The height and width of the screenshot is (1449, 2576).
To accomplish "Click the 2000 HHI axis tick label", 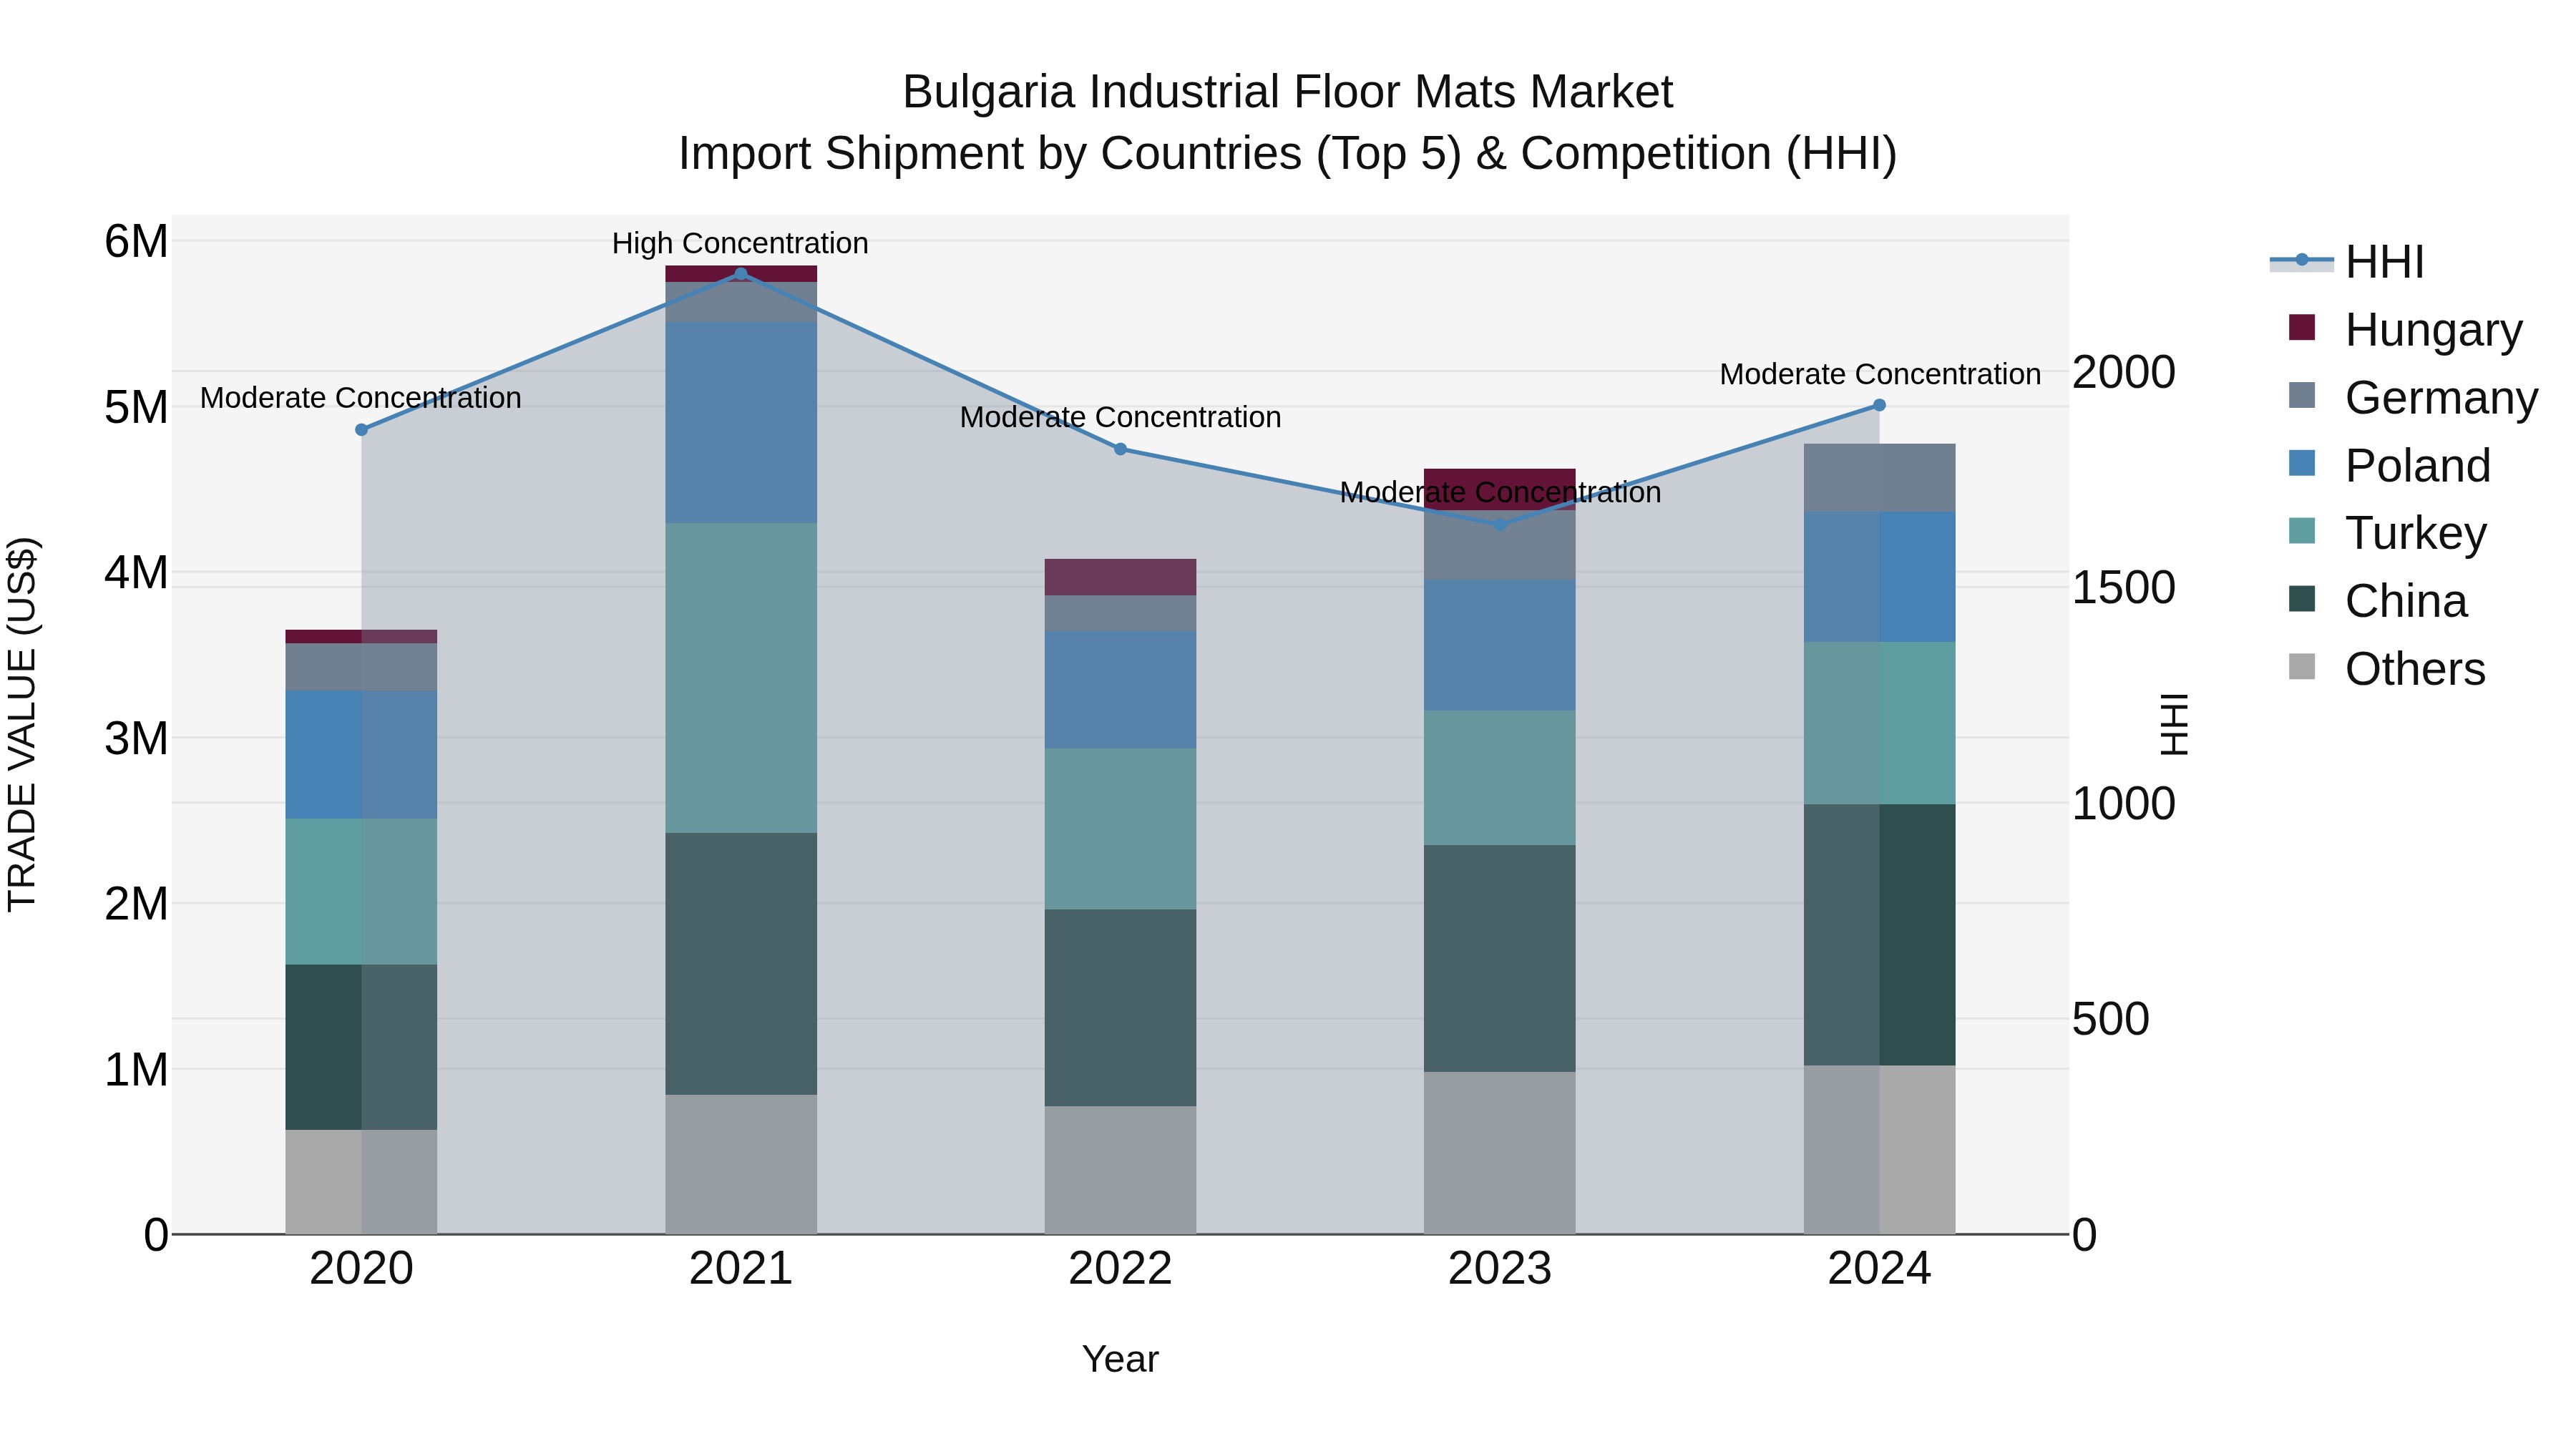I will coord(2123,372).
